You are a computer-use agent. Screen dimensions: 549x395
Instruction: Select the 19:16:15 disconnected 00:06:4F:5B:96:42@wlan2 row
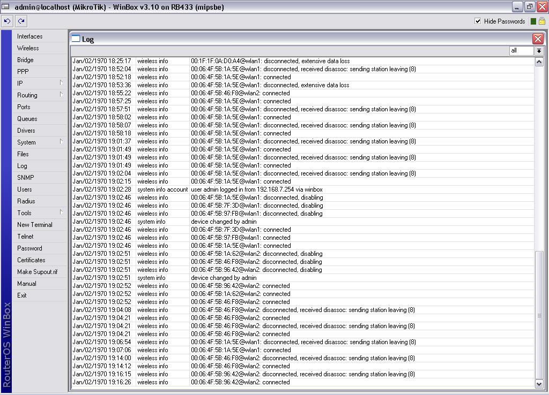click(302, 374)
